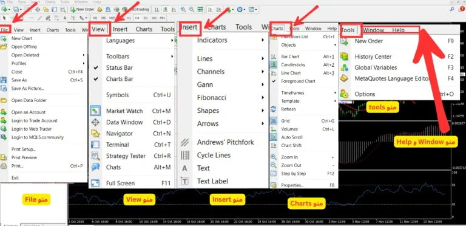Click the New Order button in the toolbar
466x226 pixels.
pyautogui.click(x=83, y=10)
